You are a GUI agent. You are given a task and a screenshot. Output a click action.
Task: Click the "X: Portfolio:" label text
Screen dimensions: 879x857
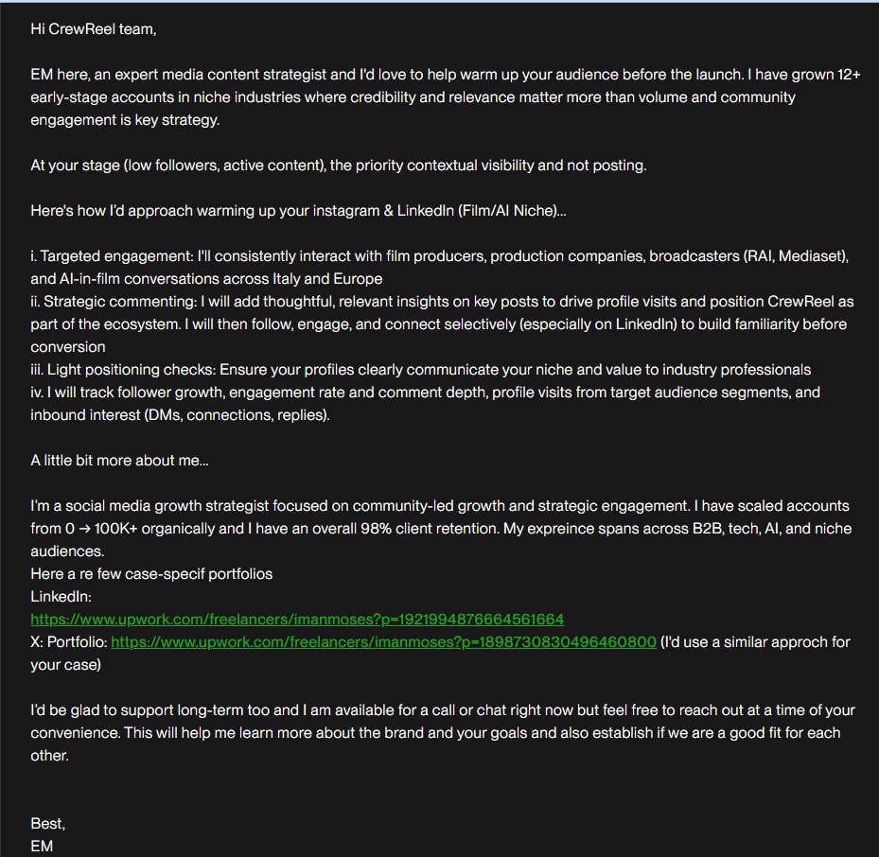pyautogui.click(x=69, y=642)
